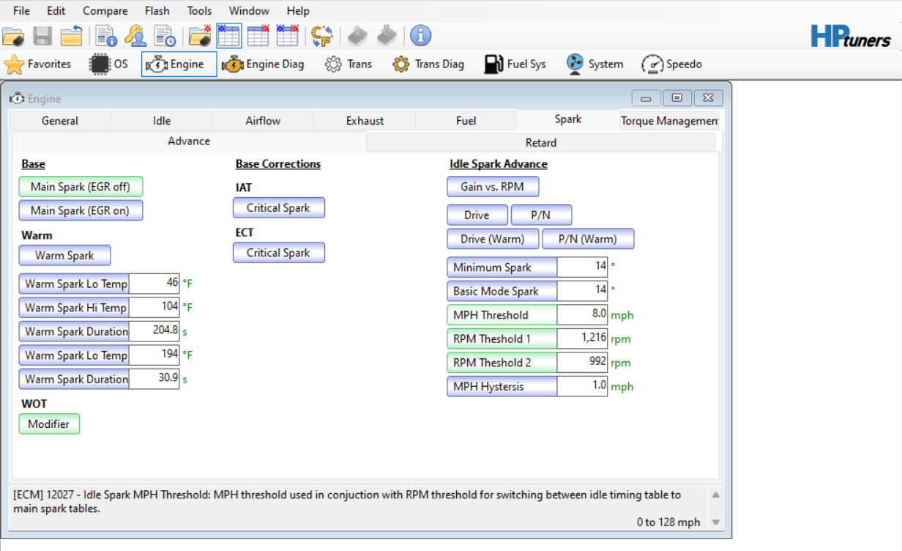Open the Speedo gauge section
The width and height of the screenshot is (902, 551).
point(671,64)
